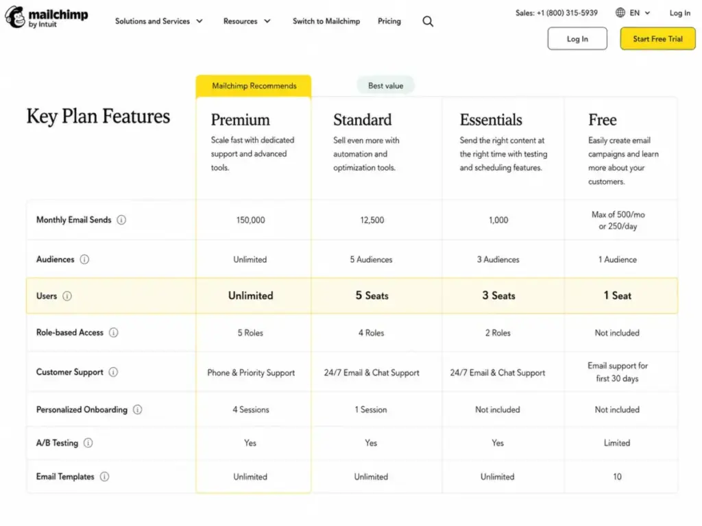
Task: Click the globe language icon
Action: click(x=620, y=12)
